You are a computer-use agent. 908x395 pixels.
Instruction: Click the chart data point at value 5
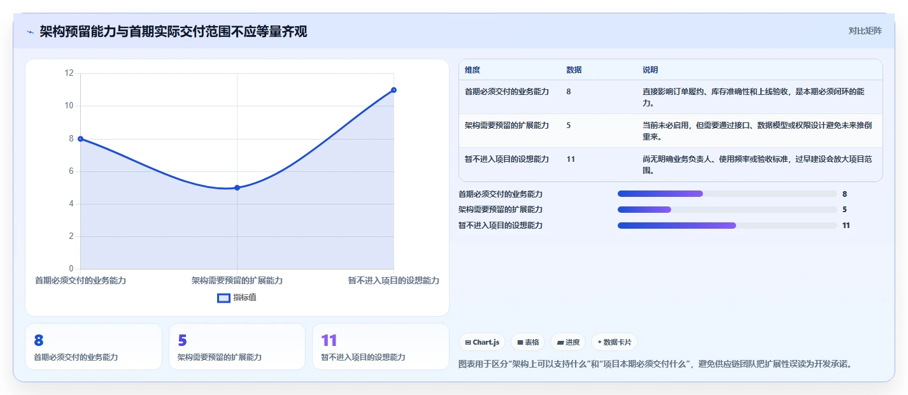click(x=237, y=187)
